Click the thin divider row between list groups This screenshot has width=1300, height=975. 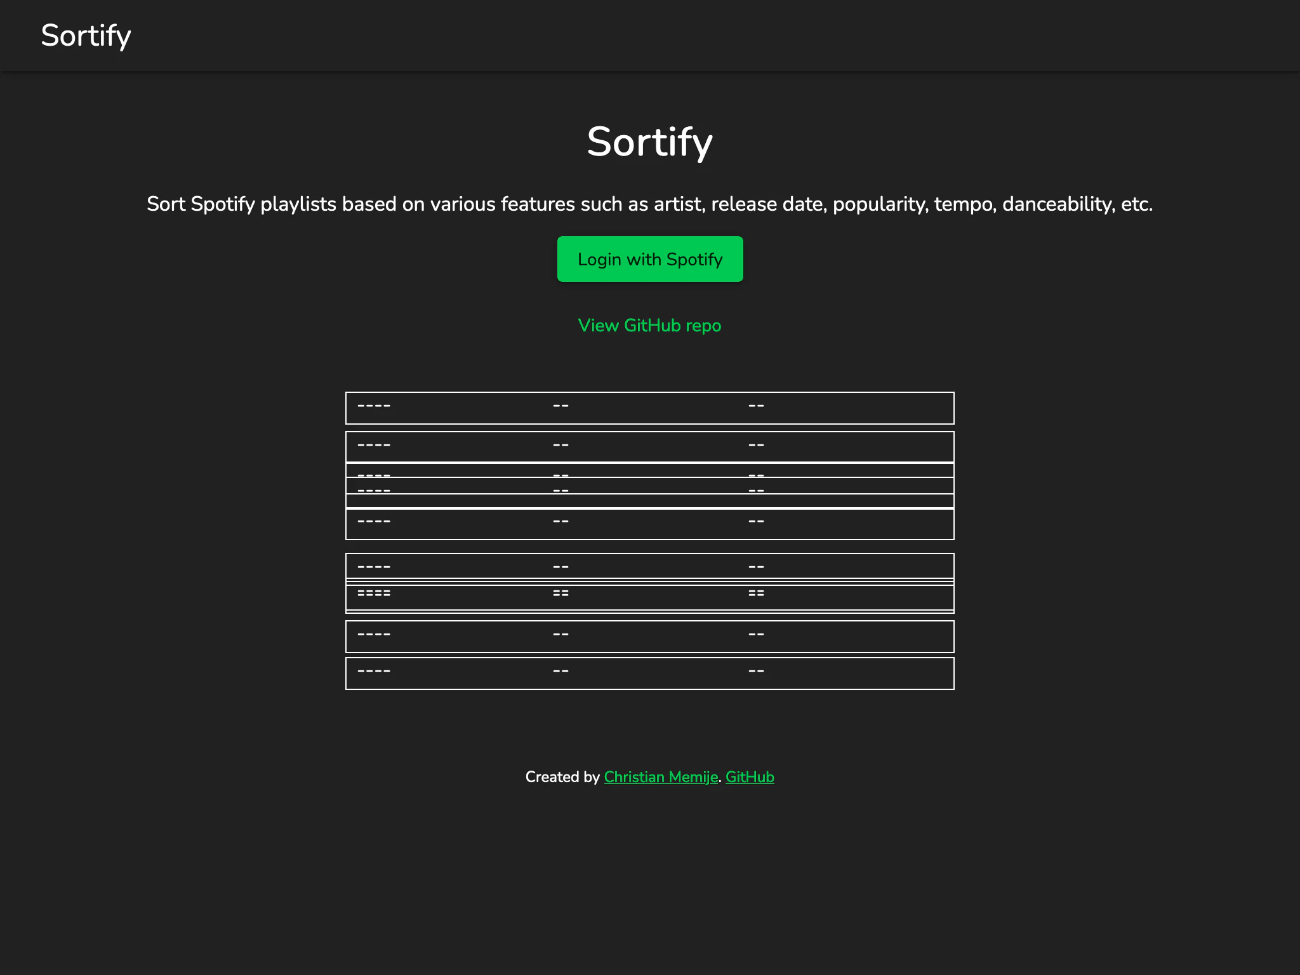(649, 581)
